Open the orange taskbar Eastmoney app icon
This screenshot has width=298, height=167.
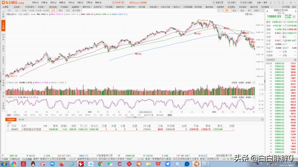tap(197, 164)
